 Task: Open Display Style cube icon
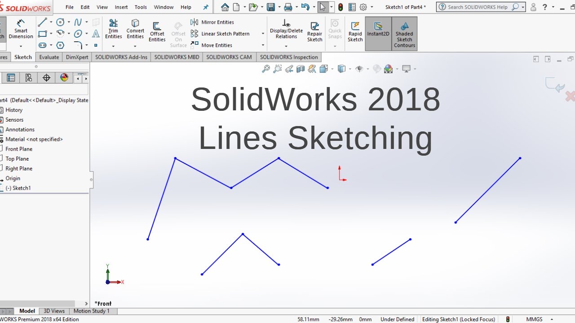point(341,69)
